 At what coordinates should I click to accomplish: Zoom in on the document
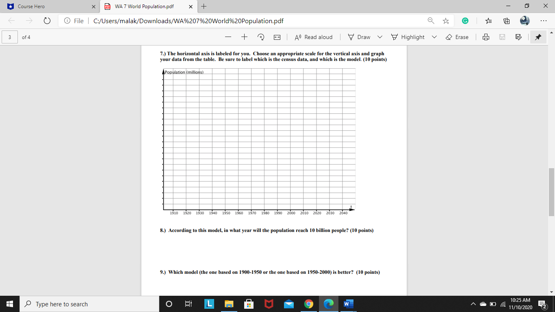(243, 37)
